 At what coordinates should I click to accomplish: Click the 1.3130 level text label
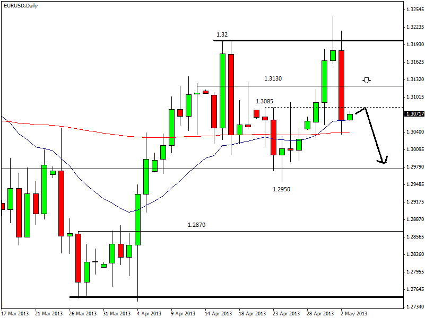[x=273, y=78]
